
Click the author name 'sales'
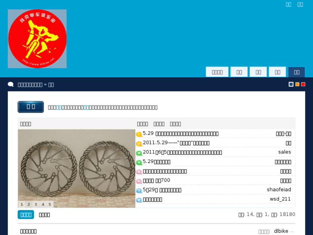(x=285, y=152)
